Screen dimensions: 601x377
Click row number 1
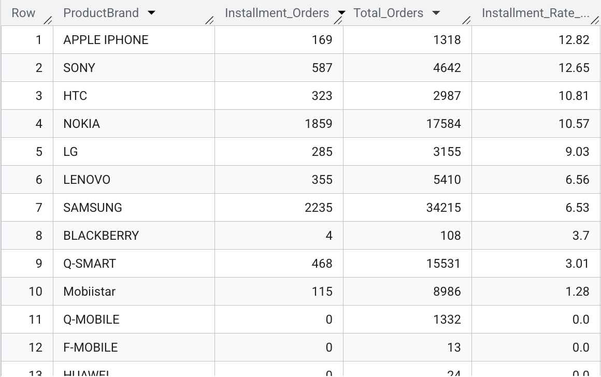point(39,40)
